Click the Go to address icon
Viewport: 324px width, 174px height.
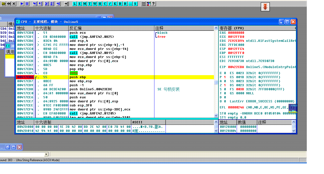[x=67, y=4]
